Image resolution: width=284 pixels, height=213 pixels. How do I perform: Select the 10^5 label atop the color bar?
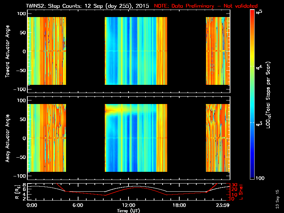coord(260,12)
